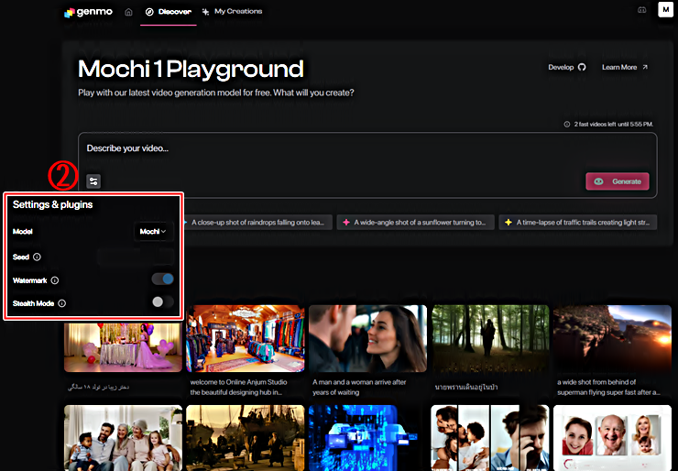Use the raindrops close-up prompt suggestion
The height and width of the screenshot is (471, 678).
[x=257, y=223]
